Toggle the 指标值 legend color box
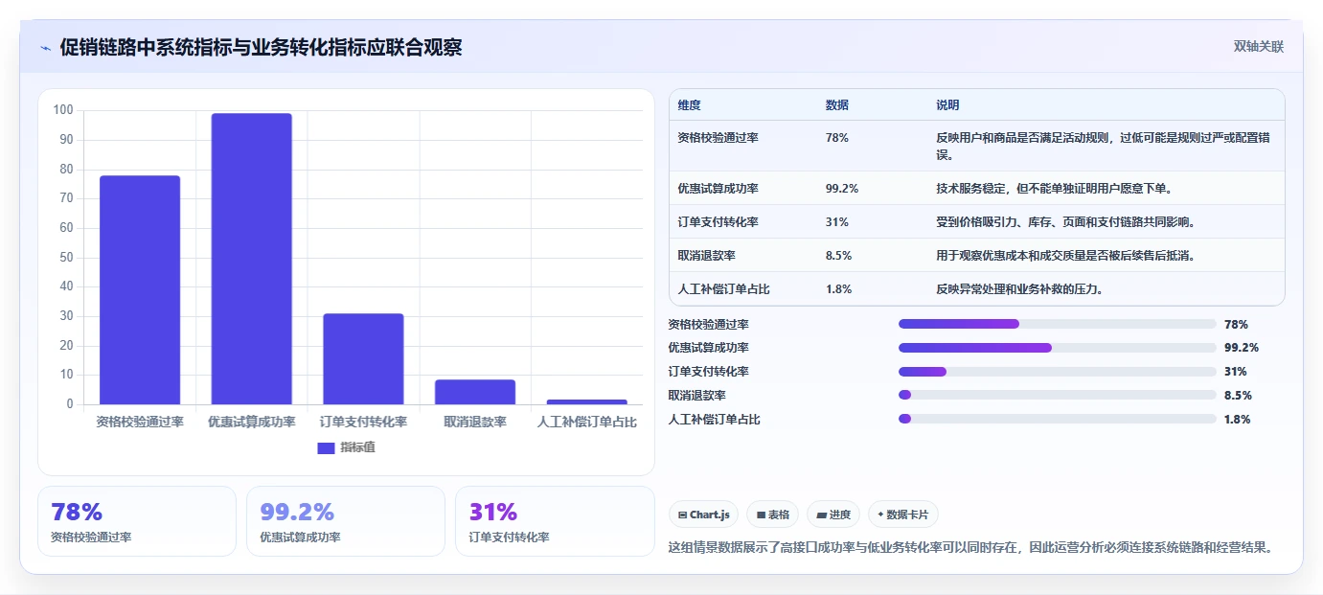Screen dimensions: 1323x595 [326, 447]
